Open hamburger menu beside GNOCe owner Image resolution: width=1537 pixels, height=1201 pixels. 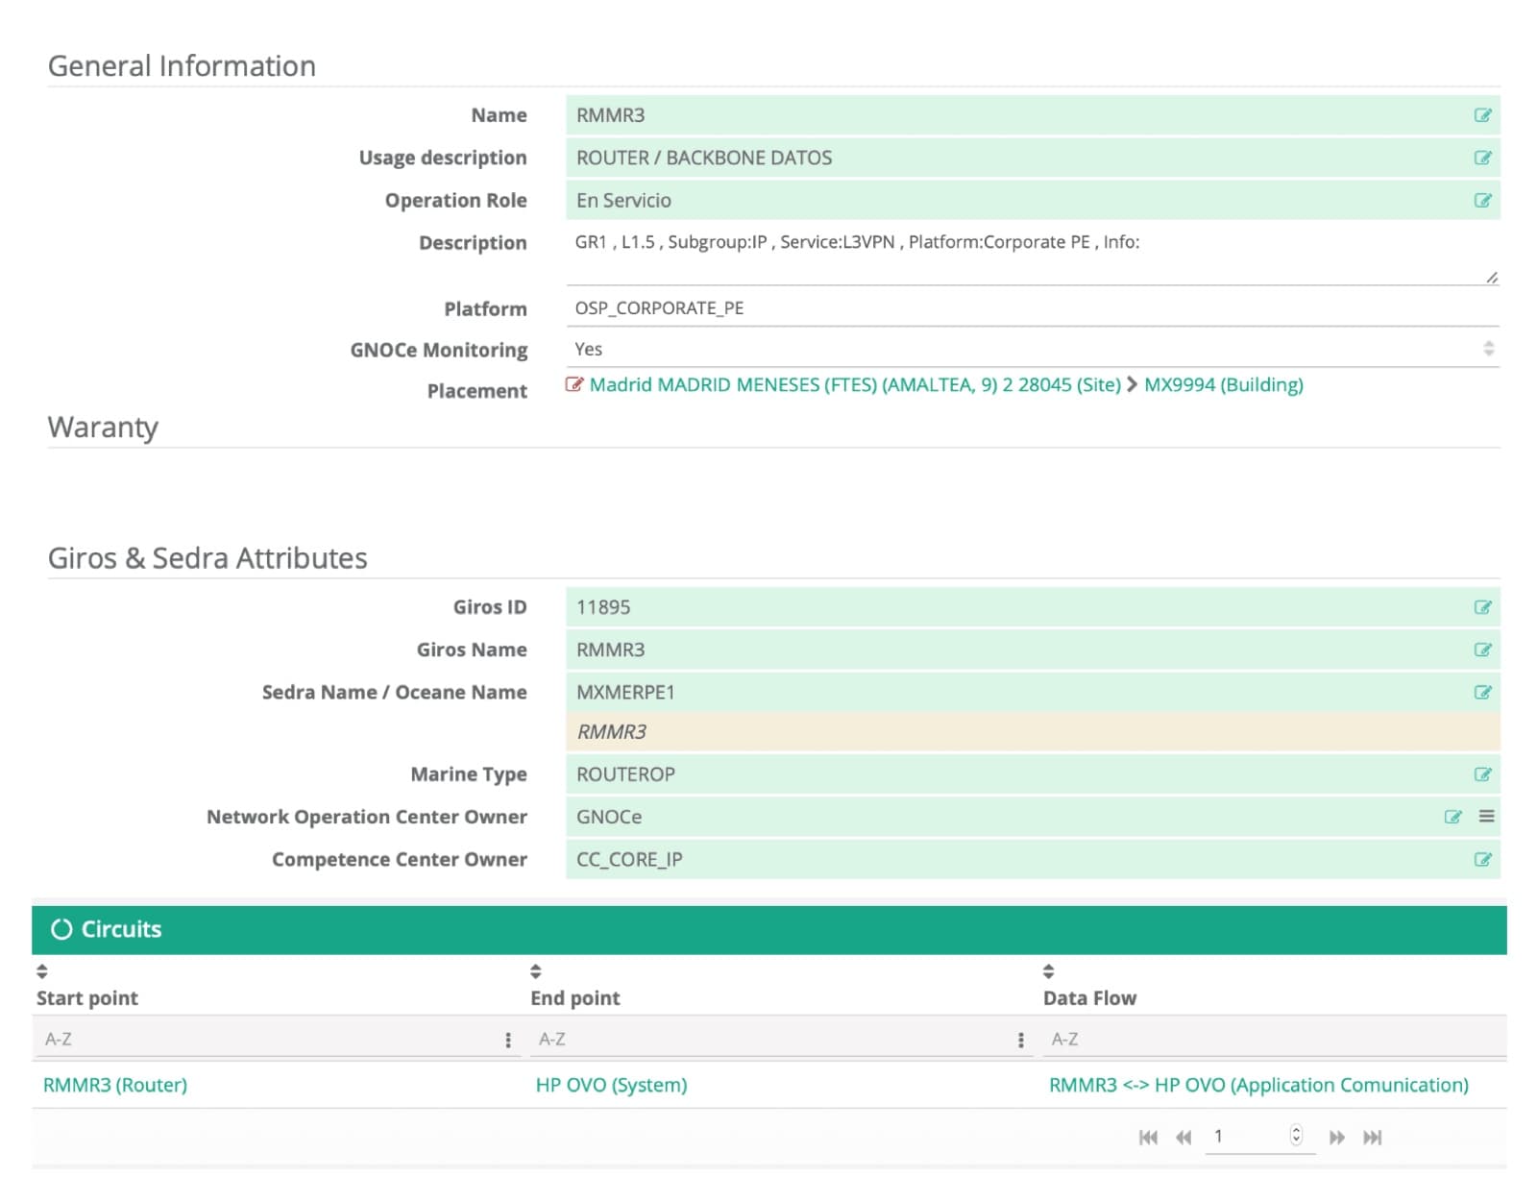(x=1486, y=816)
